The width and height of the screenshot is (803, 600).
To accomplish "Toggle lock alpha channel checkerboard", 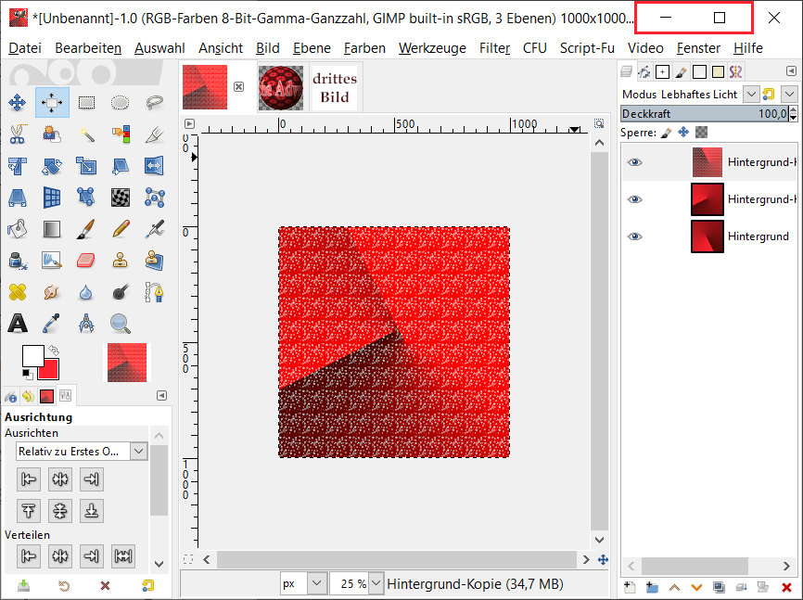I will 701,133.
